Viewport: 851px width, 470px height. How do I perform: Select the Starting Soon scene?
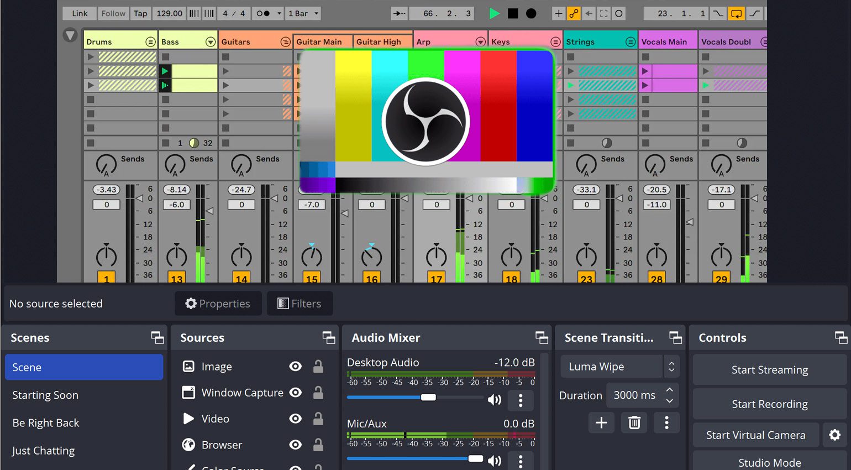coord(84,395)
